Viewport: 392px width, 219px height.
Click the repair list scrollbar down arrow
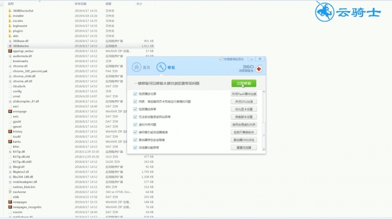pos(264,150)
